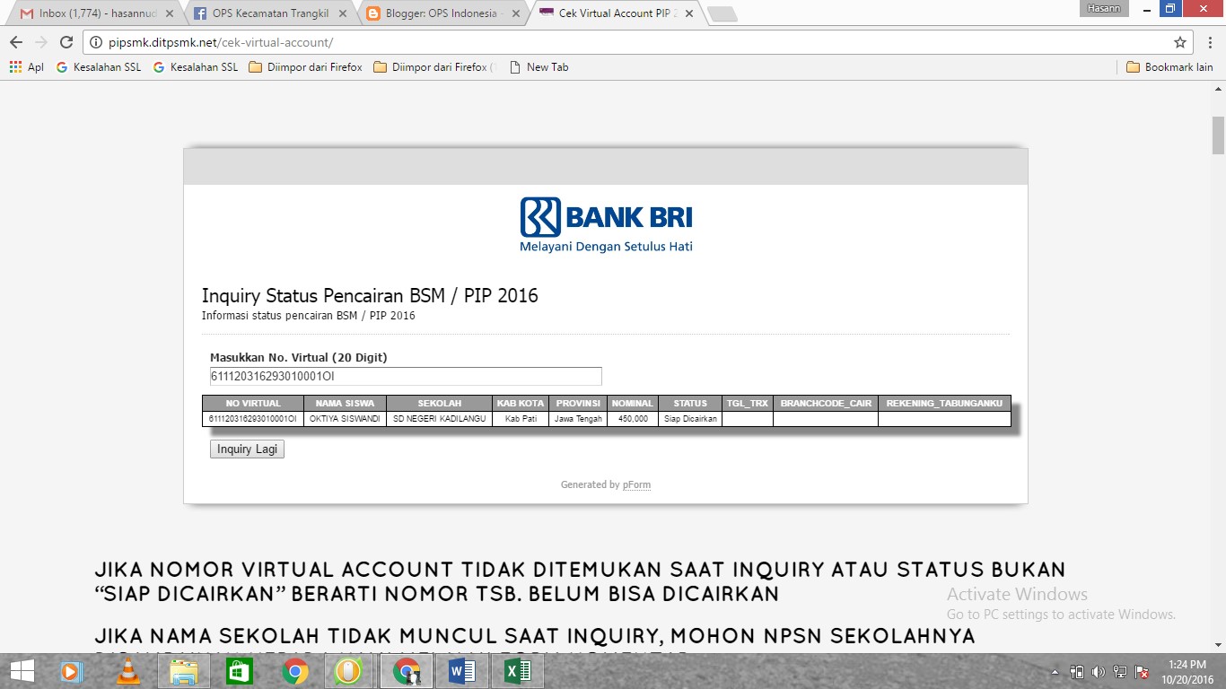
Task: Open Chrome three-dot menu
Action: click(x=1210, y=42)
